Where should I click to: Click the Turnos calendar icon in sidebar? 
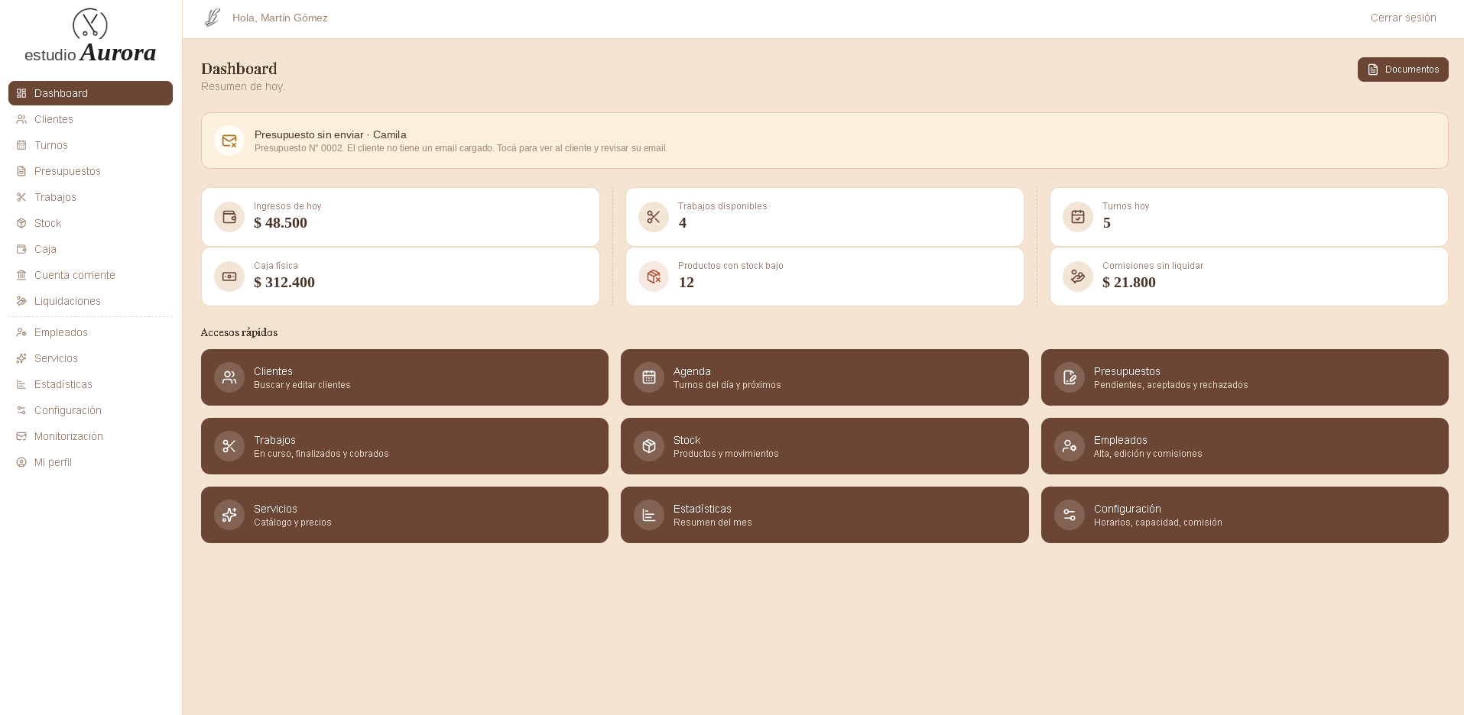tap(21, 145)
